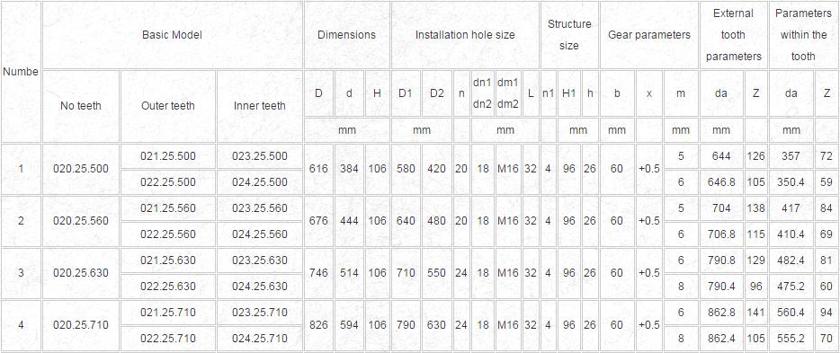Click the Outer teeth subheader
This screenshot has height=353, width=840.
[x=168, y=106]
